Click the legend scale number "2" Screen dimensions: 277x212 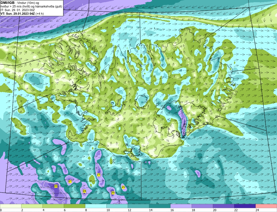pyautogui.click(x=22, y=210)
